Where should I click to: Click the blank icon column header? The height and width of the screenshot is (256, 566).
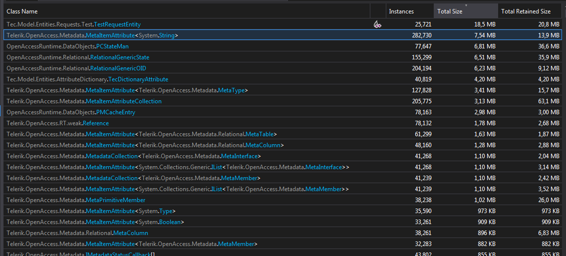377,11
